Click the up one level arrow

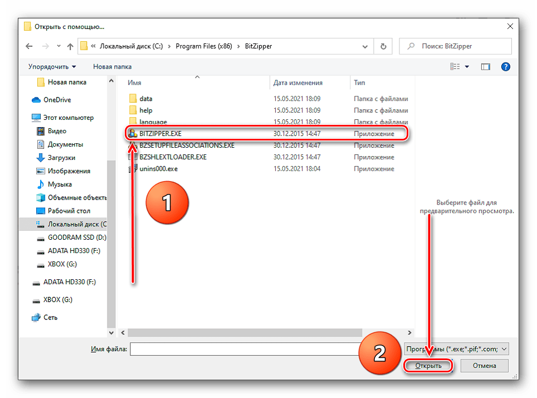point(70,46)
